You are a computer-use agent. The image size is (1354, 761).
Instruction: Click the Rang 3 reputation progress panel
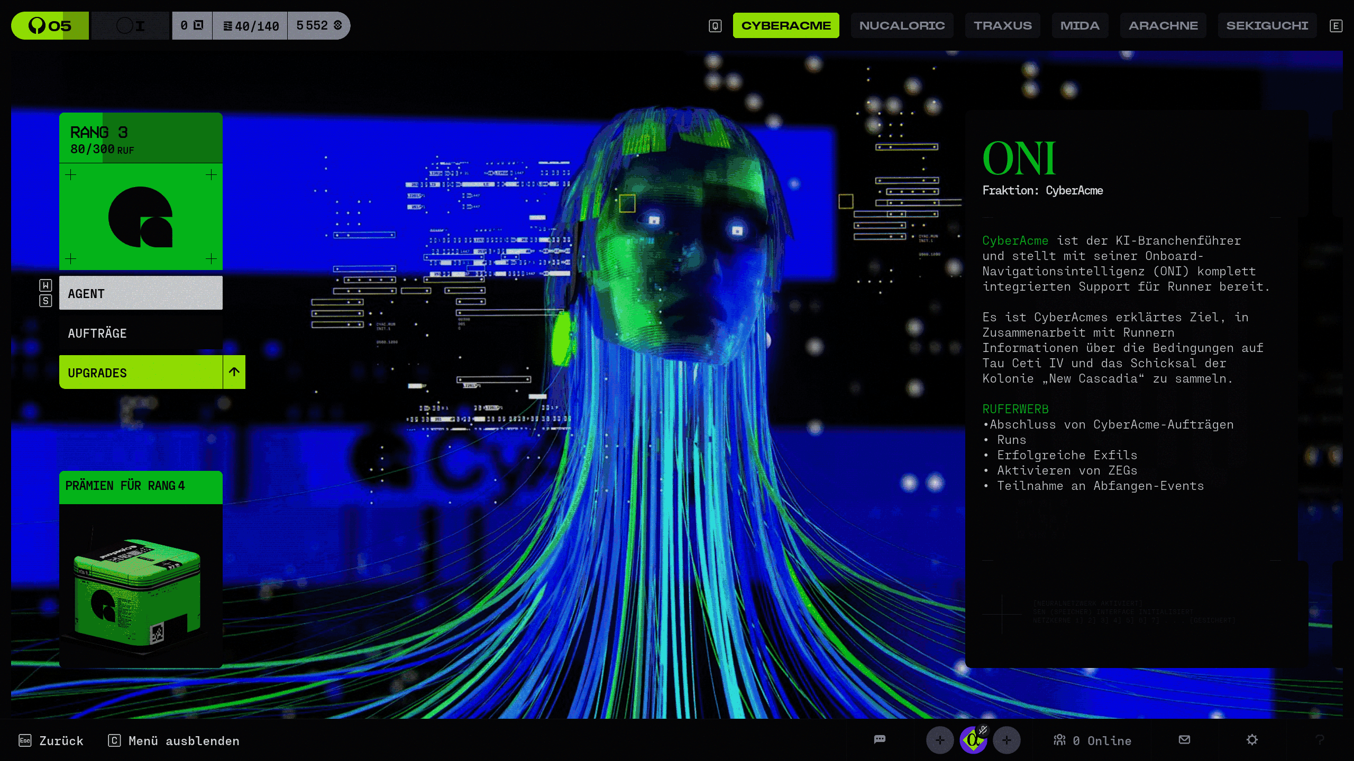(141, 138)
